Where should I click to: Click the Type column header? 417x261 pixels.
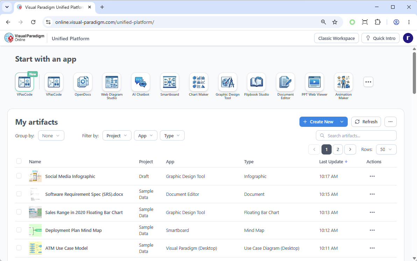coord(249,162)
